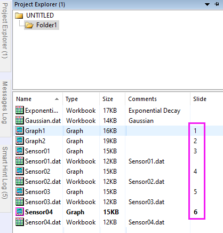This screenshot has height=233, width=223.
Task: Click slide number 5 for Sensor03
Action: tap(195, 192)
